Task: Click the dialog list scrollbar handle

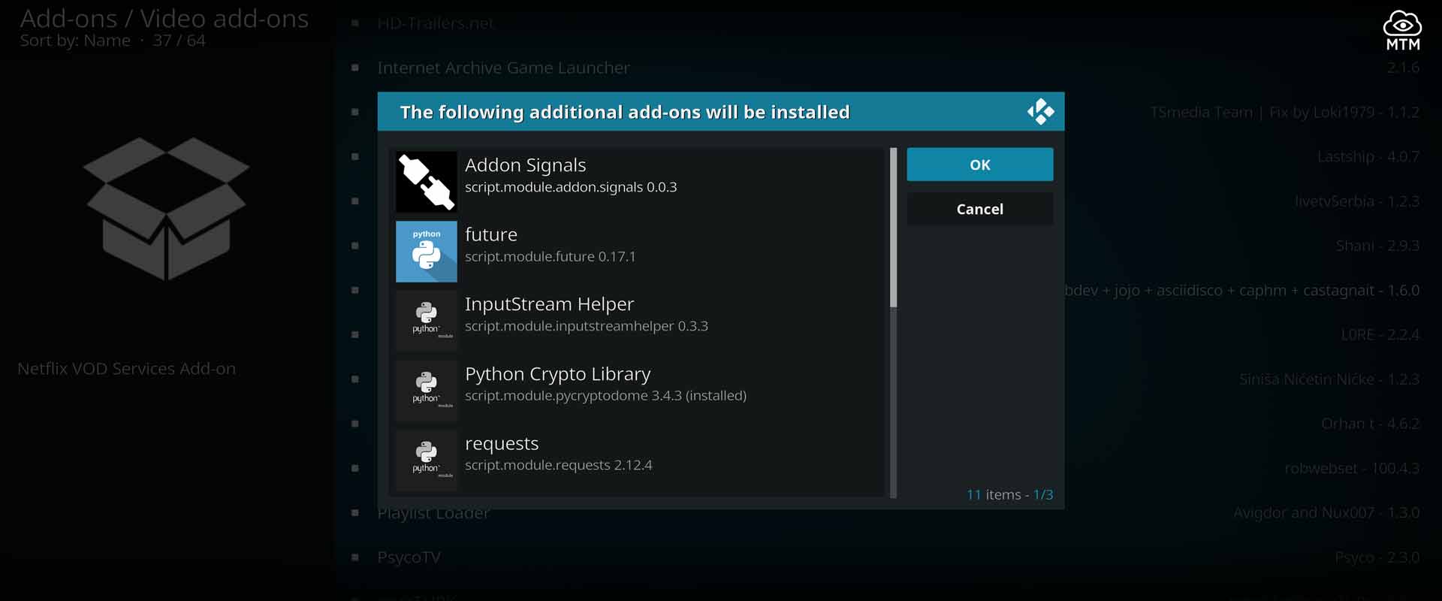Action: click(893, 228)
